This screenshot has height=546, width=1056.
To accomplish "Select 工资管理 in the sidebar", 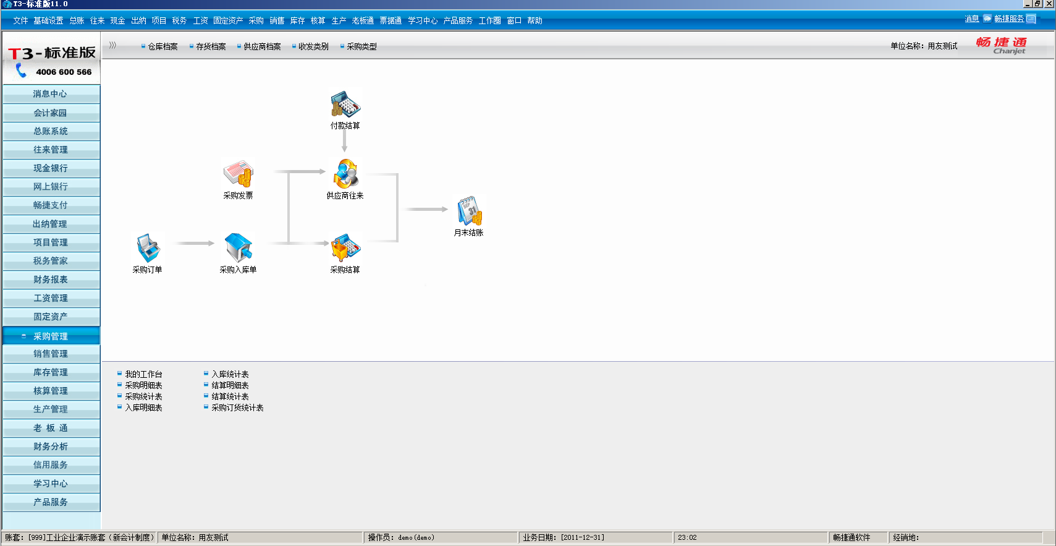I will [51, 298].
